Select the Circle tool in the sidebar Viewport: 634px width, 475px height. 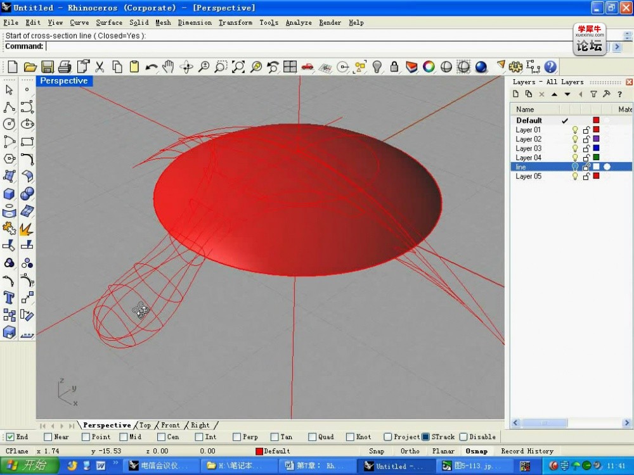click(x=9, y=124)
